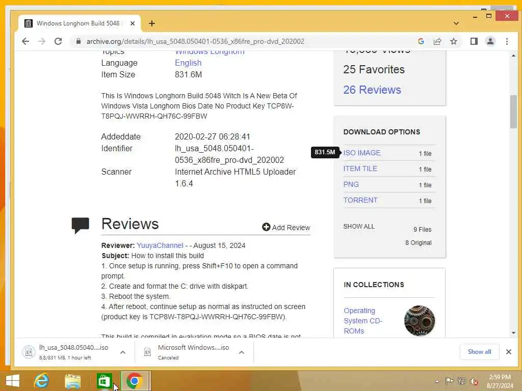
Task: Click the Item Size value 831.6M
Action: [189, 74]
